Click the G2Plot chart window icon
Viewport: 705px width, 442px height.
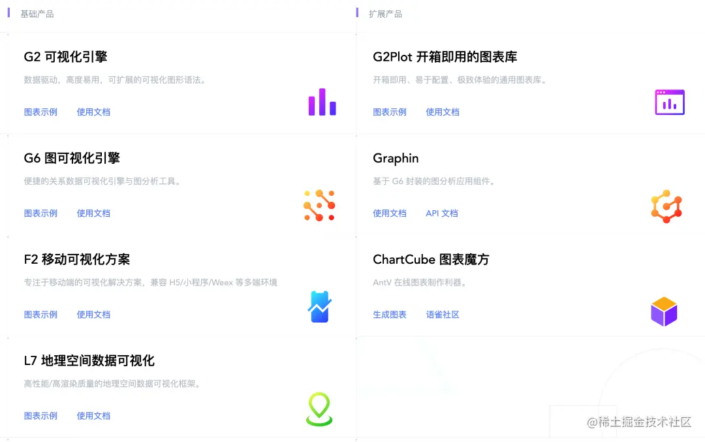pyautogui.click(x=670, y=102)
